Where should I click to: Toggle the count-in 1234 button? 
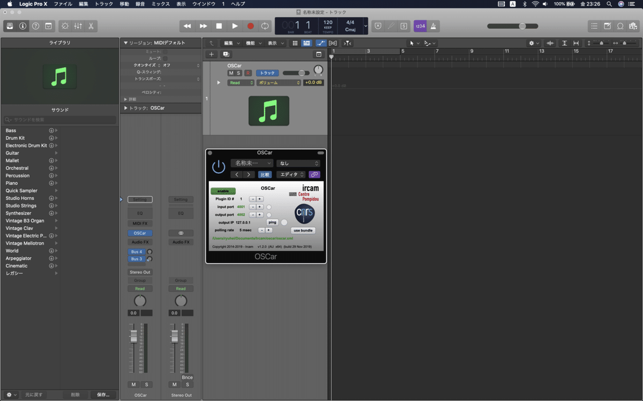click(x=420, y=26)
